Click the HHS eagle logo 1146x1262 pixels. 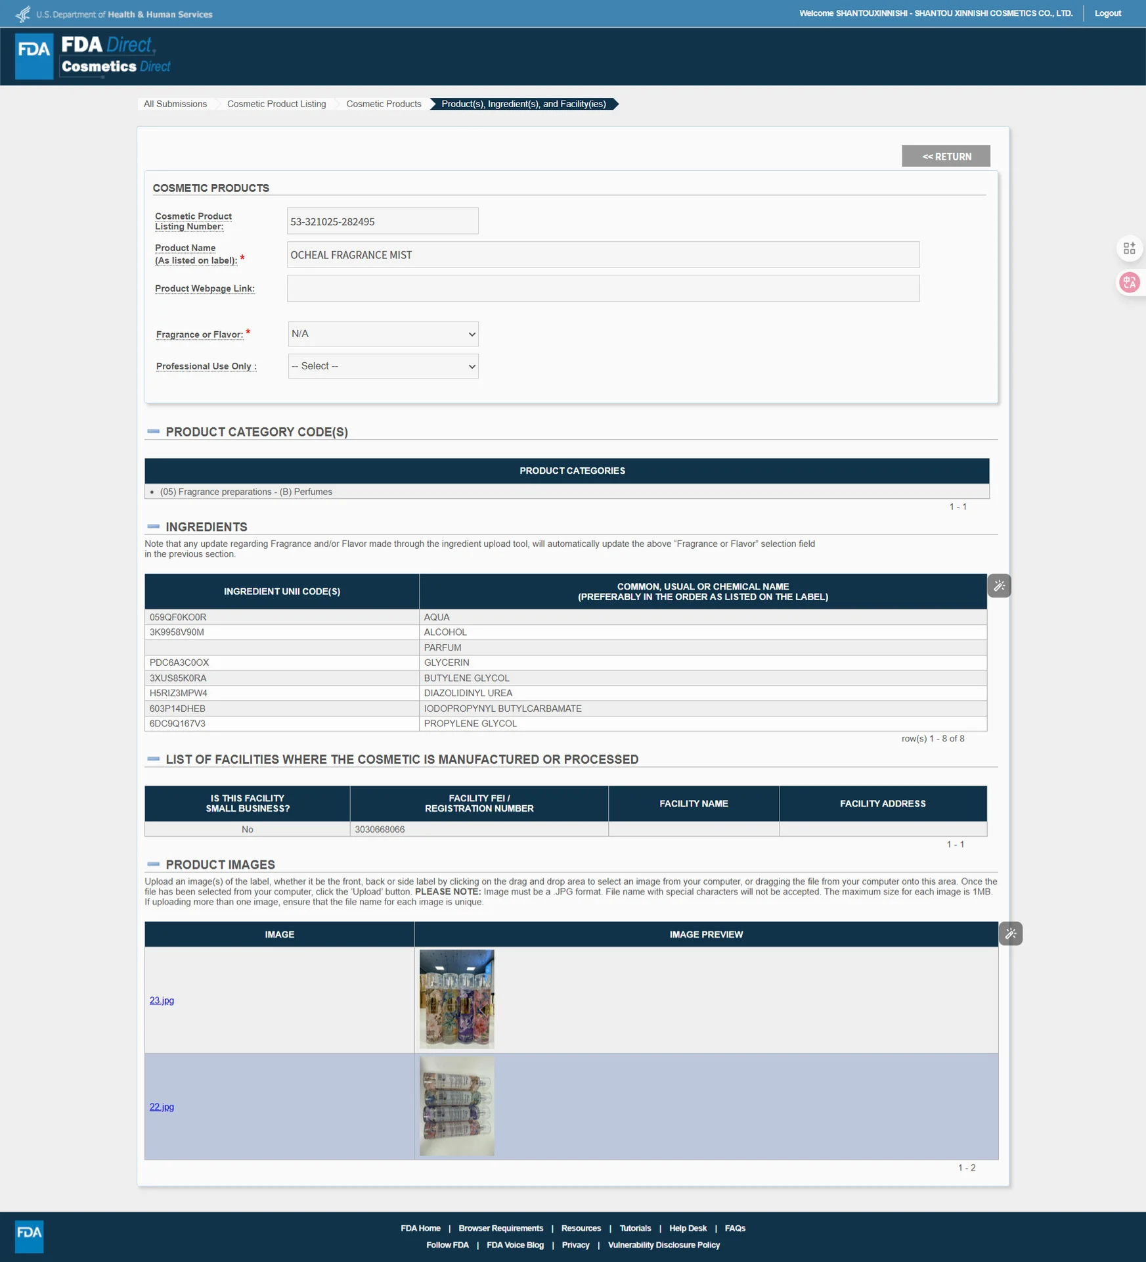pyautogui.click(x=23, y=14)
